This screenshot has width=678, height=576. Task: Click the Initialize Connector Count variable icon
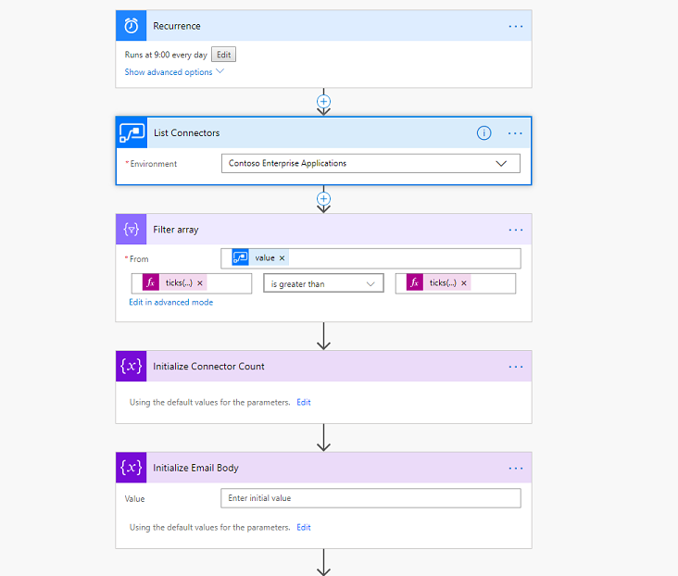[131, 367]
